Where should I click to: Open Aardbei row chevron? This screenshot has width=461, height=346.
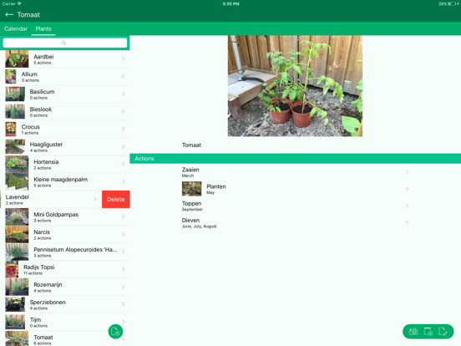124,59
